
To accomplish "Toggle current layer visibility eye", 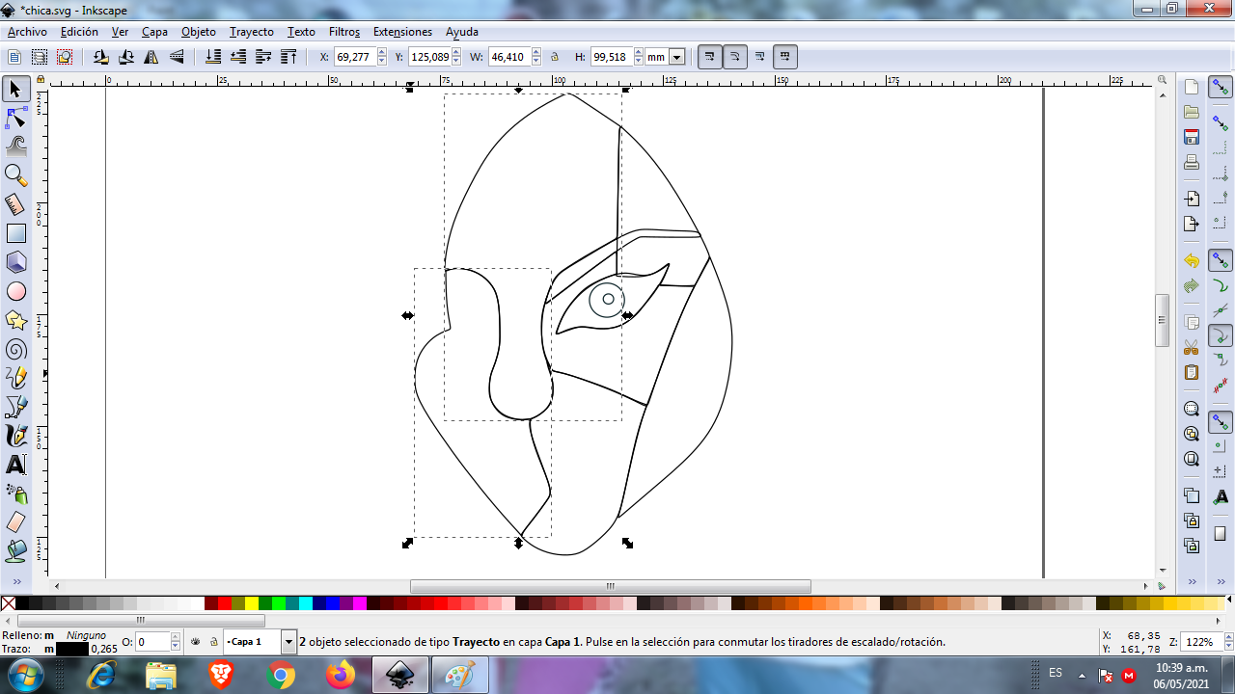I will point(195,641).
